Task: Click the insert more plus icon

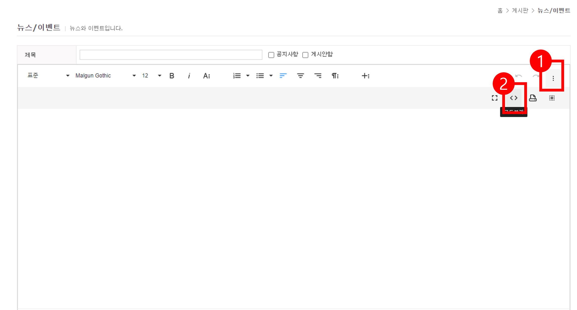Action: tap(365, 76)
